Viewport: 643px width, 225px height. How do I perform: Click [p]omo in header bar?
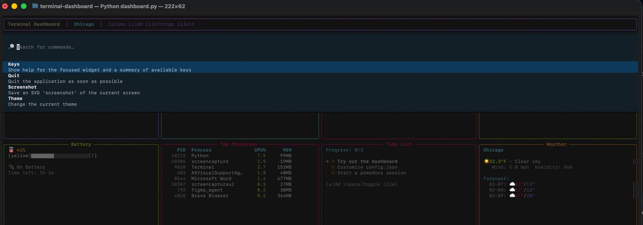(117, 24)
